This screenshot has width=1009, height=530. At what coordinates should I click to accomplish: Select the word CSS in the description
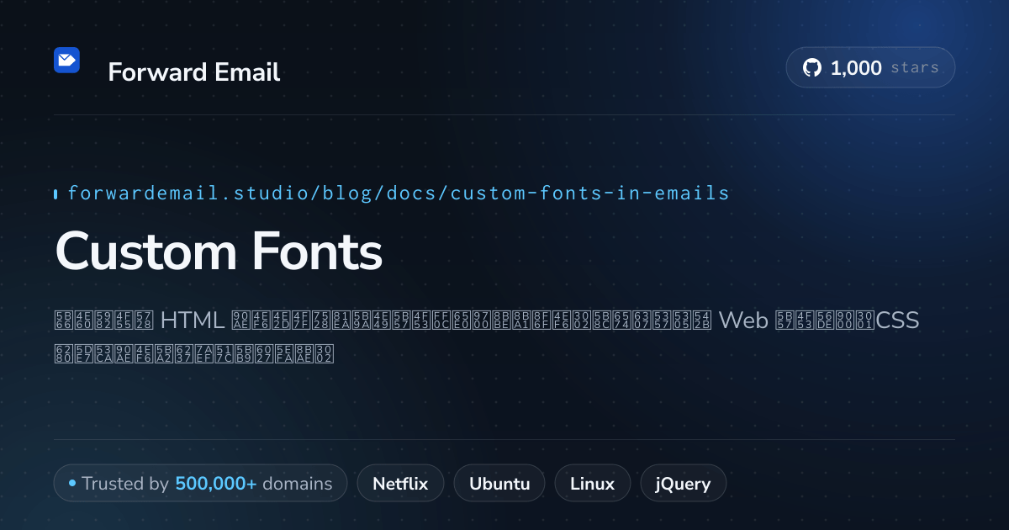(x=897, y=321)
